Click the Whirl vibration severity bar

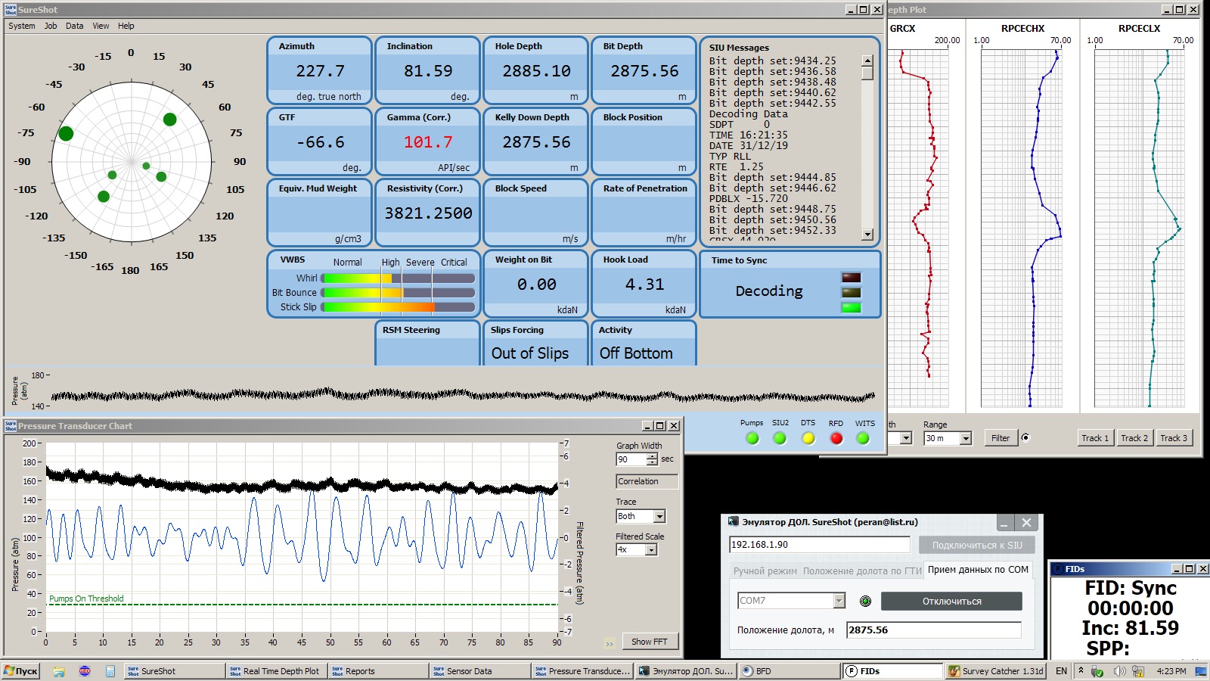[399, 278]
